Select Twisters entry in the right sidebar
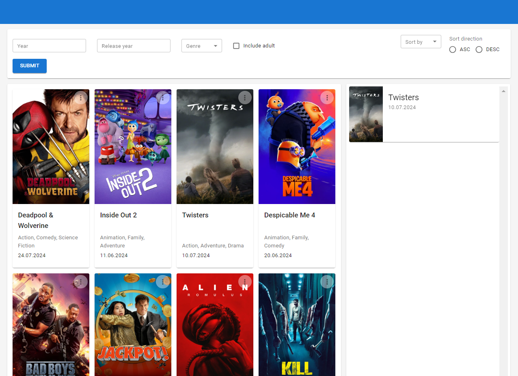The width and height of the screenshot is (518, 376). pos(424,114)
